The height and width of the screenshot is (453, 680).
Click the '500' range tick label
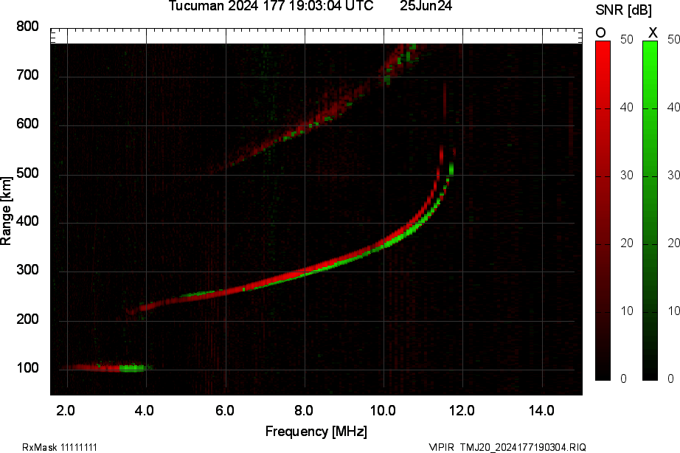28,173
